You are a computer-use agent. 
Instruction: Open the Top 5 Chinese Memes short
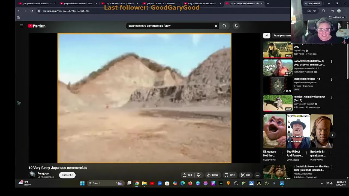click(x=298, y=131)
